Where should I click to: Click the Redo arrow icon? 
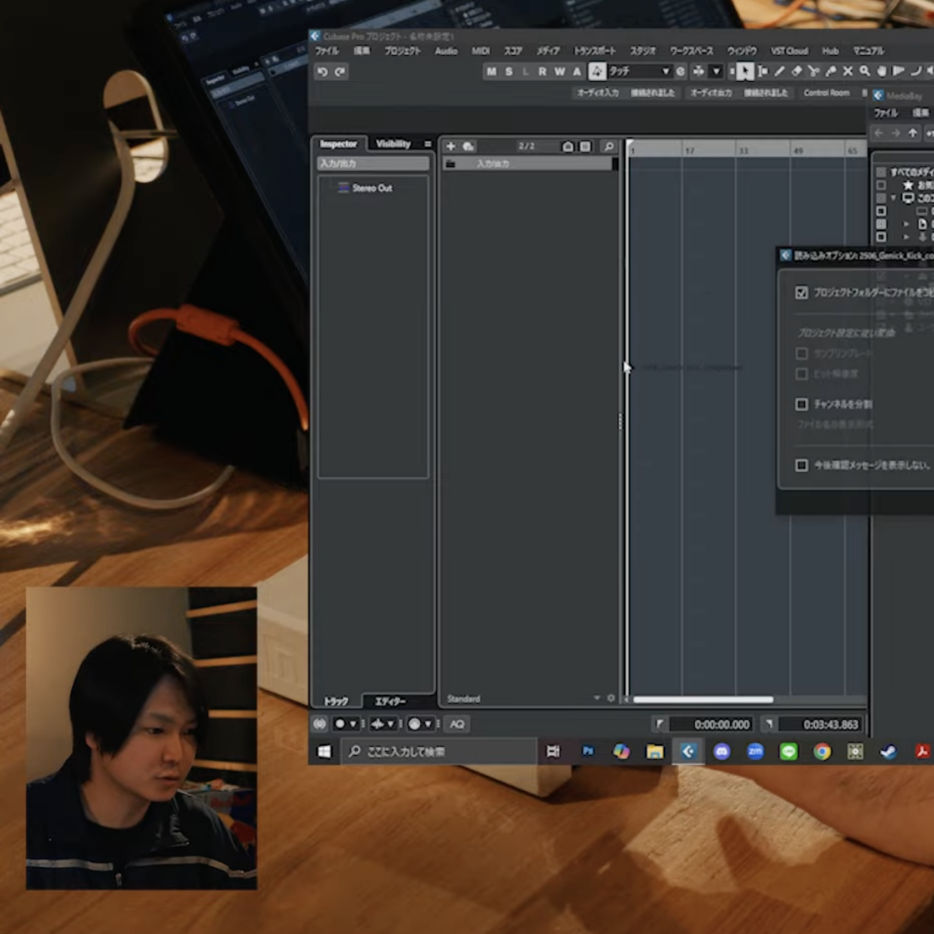tap(340, 71)
